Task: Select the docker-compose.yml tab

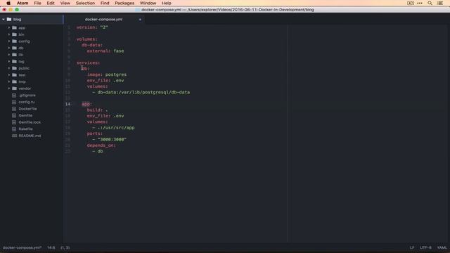Action: [103, 19]
